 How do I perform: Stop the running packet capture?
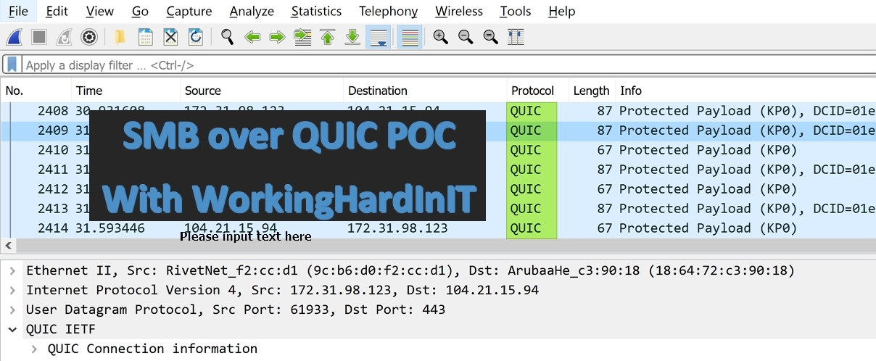click(x=39, y=37)
